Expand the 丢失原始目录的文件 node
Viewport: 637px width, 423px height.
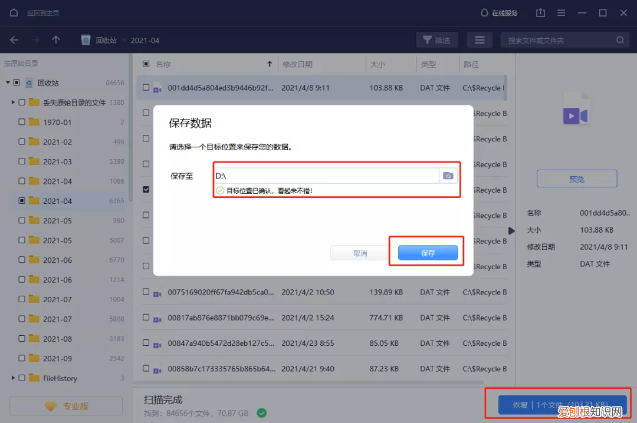pos(13,102)
